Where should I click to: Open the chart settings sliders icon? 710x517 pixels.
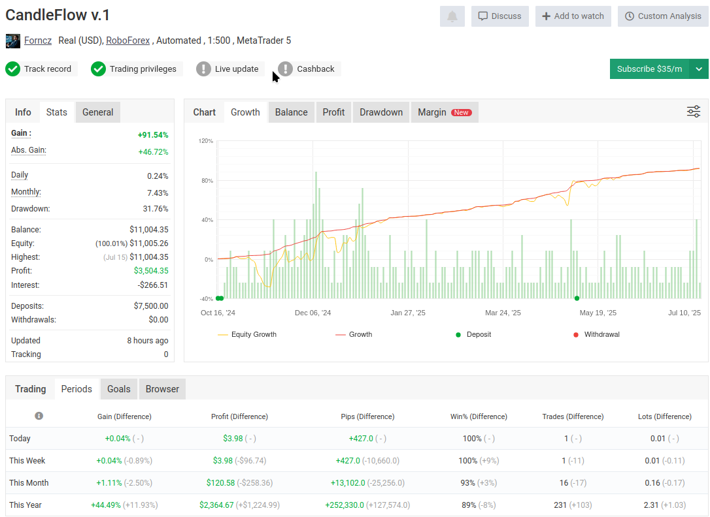point(694,112)
